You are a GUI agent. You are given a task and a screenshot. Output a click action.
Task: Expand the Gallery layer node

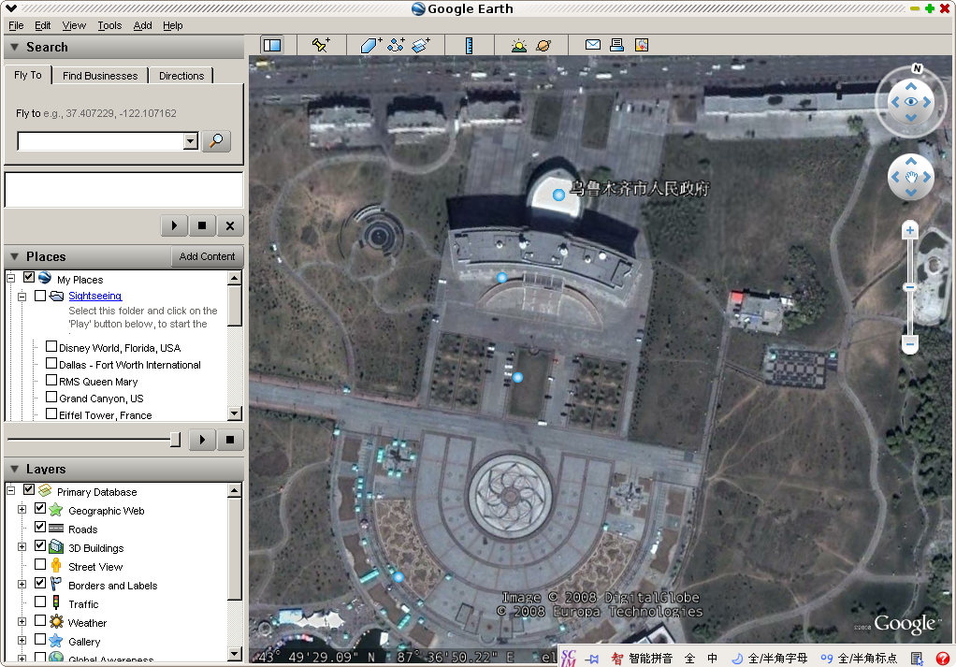pyautogui.click(x=22, y=641)
